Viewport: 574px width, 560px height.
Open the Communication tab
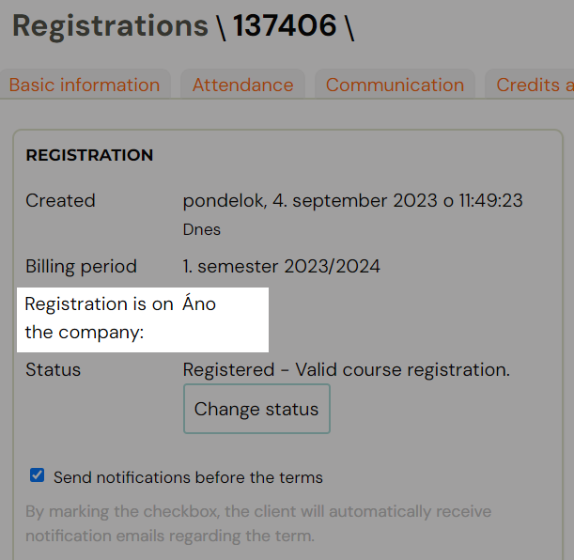click(x=395, y=85)
